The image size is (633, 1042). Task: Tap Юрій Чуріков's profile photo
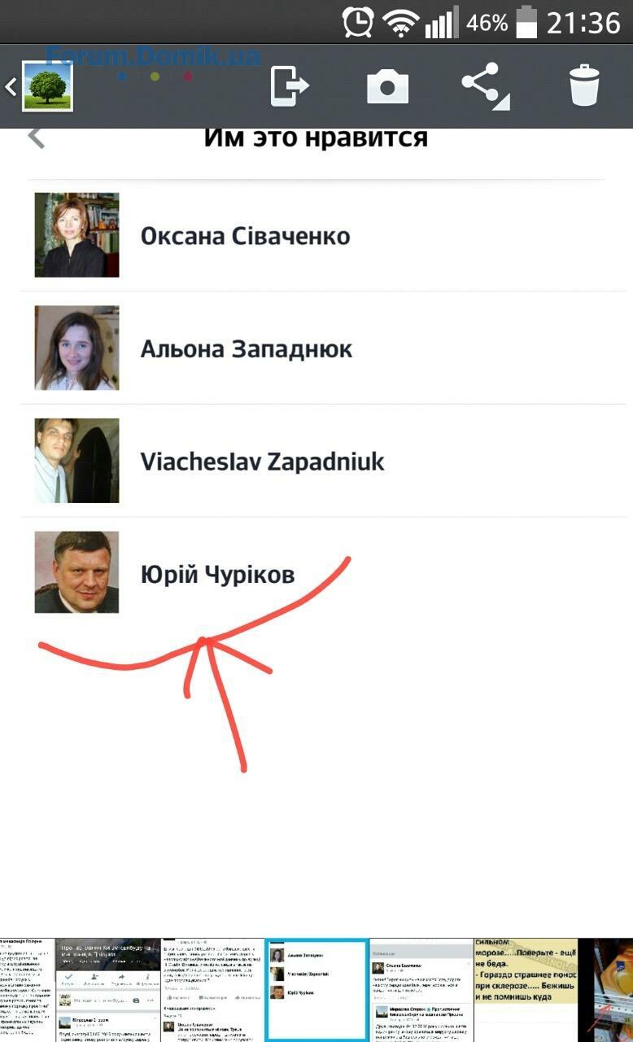76,572
